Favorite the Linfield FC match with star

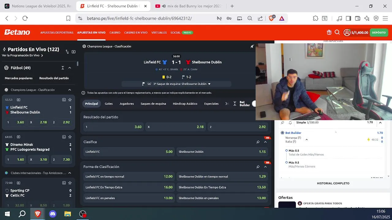[x=70, y=100]
